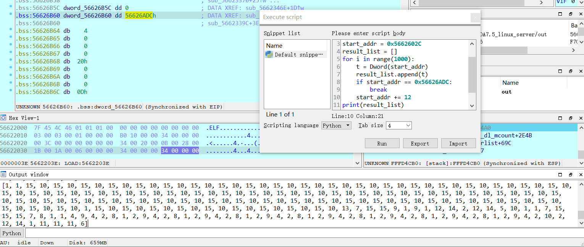Click inside script line 'result_list.append(t)'
Image resolution: width=584 pixels, height=247 pixels.
[392, 74]
